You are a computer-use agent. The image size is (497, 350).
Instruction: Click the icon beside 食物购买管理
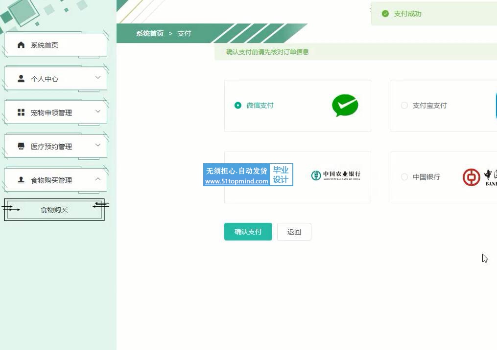(x=21, y=180)
